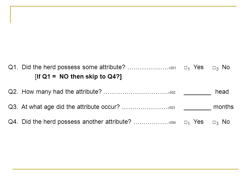Click the v003 variable code label
The width and height of the screenshot is (251, 188).
[171, 108]
